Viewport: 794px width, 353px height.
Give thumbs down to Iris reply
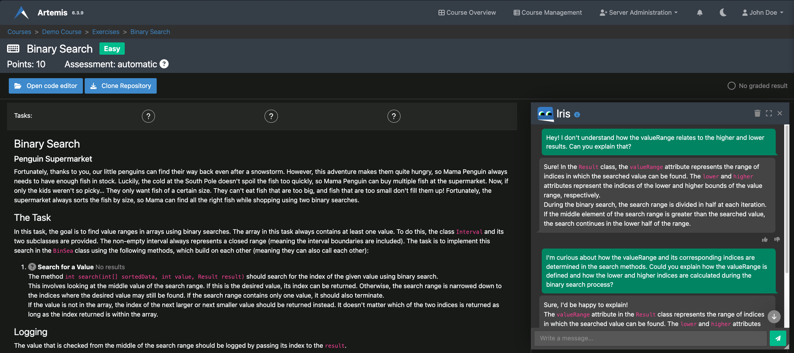click(x=777, y=240)
